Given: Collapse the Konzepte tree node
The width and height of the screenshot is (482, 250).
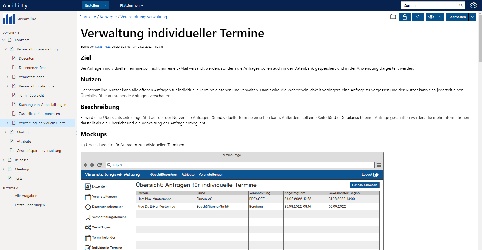Looking at the screenshot, I should pyautogui.click(x=3, y=40).
